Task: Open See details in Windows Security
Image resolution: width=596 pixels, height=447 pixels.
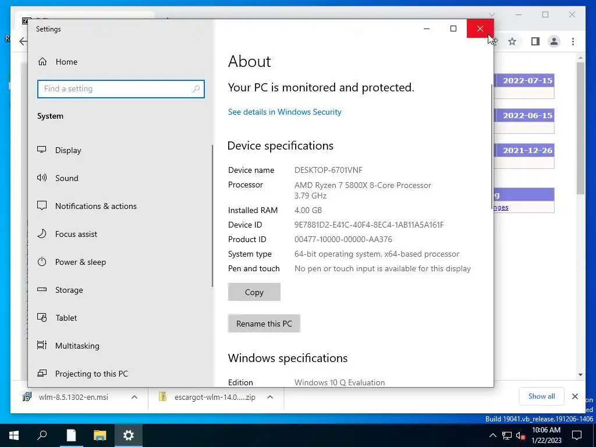Action: coord(285,112)
